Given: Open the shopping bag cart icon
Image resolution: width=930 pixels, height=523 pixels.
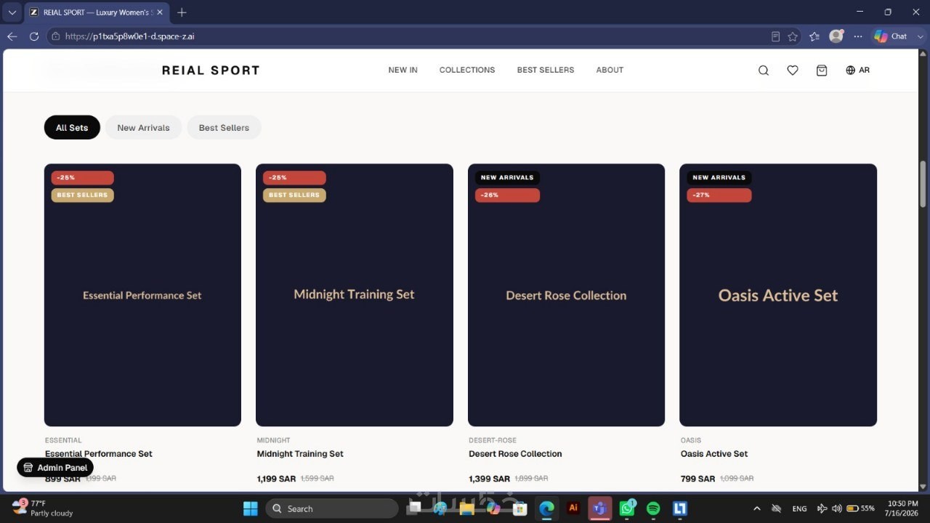Looking at the screenshot, I should pos(822,70).
